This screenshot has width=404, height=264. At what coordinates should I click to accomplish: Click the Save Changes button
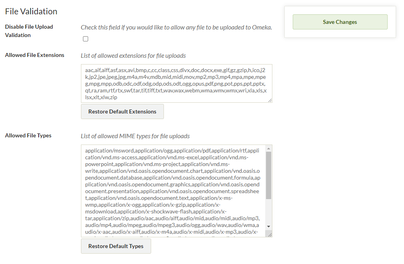coord(340,22)
